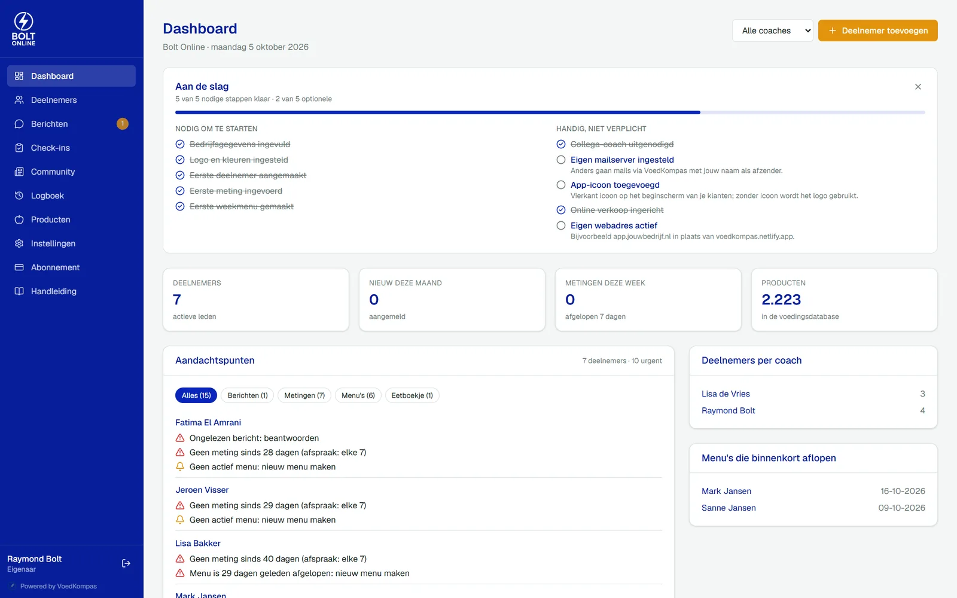Image resolution: width=957 pixels, height=598 pixels.
Task: Select the Menu's (6) filter tab
Action: pyautogui.click(x=358, y=395)
